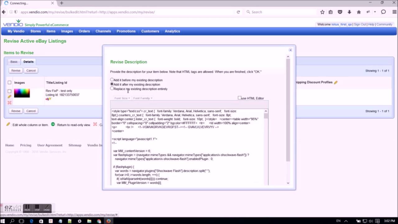Click the bottom Revise button
The height and width of the screenshot is (224, 398).
point(16,111)
